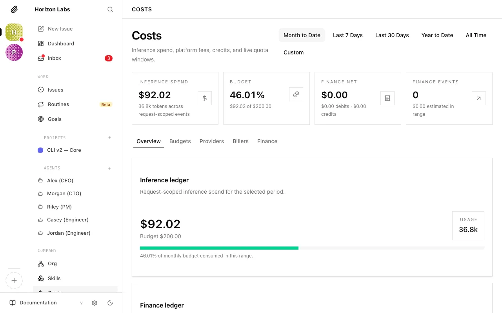Viewport: 502px width, 313px height.
Task: Open the settings gear in the footer
Action: coord(95,303)
